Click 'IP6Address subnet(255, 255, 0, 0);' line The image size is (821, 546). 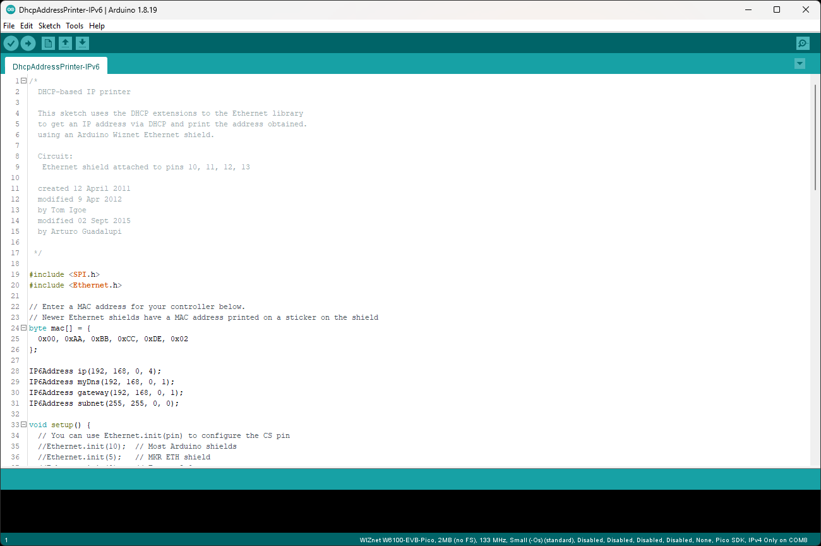coord(104,403)
